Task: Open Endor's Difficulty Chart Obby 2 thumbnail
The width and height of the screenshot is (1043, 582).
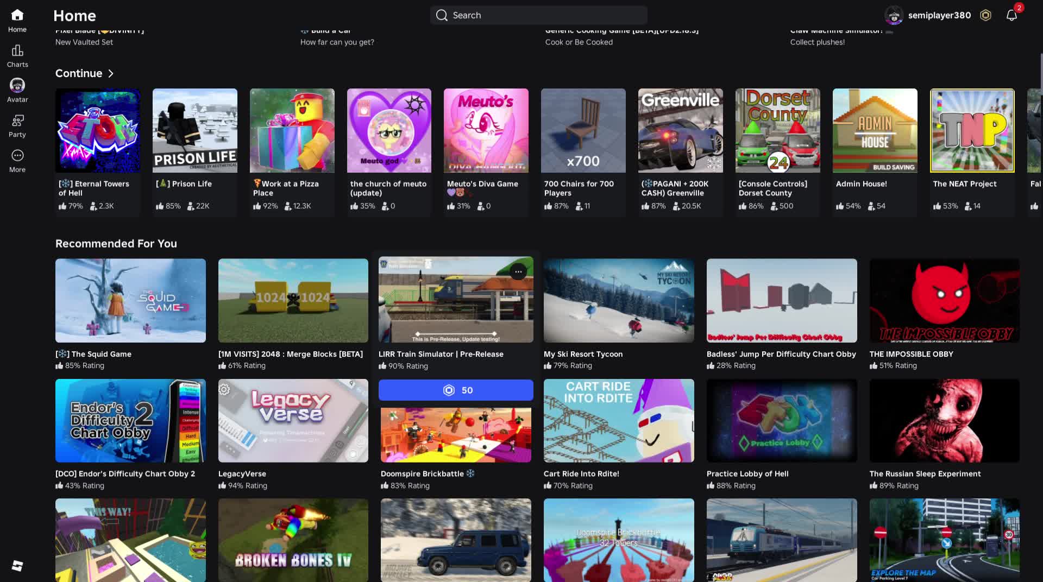Action: point(130,421)
